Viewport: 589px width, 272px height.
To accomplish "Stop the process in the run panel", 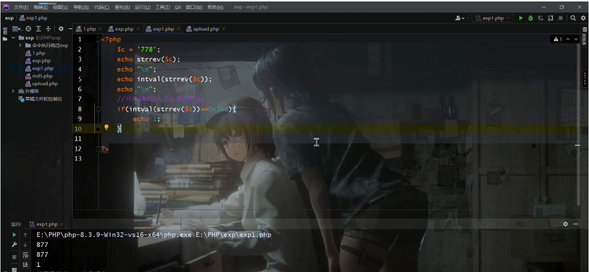I will pyautogui.click(x=14, y=257).
